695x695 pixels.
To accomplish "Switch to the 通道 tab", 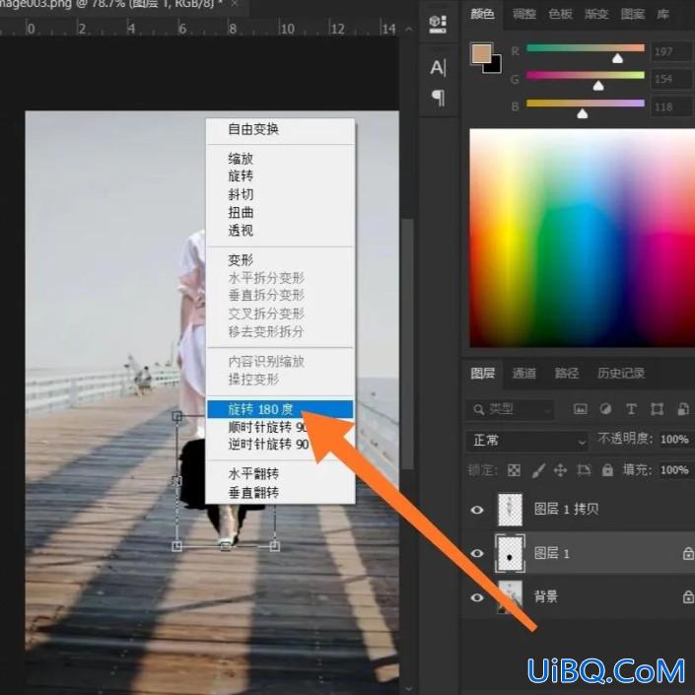I will [x=524, y=374].
